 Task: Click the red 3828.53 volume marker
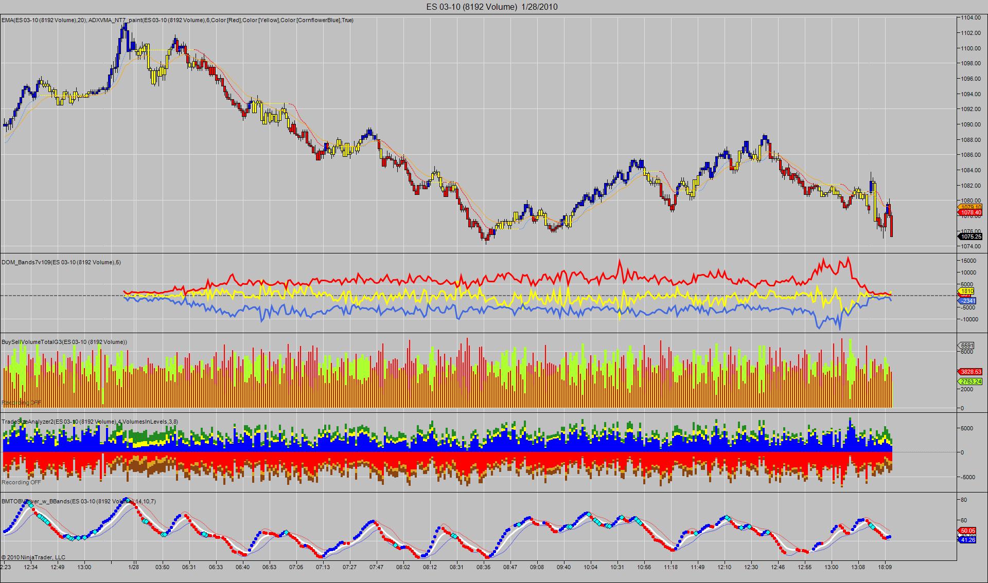pos(971,372)
